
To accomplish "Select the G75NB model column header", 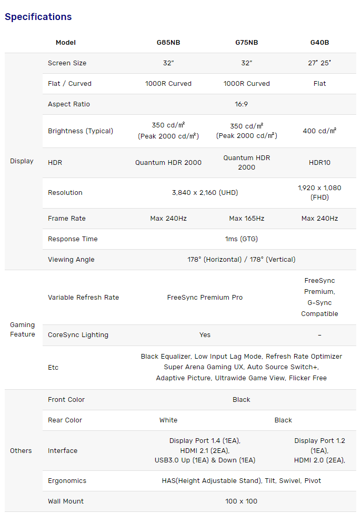I will coord(246,43).
